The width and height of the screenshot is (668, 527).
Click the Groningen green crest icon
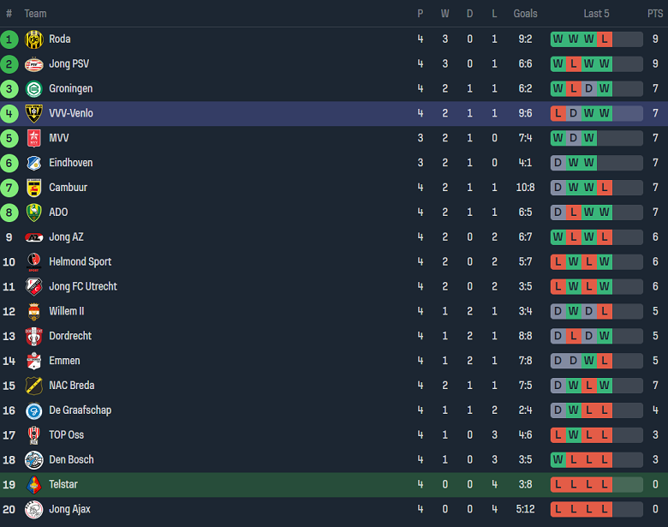(33, 89)
